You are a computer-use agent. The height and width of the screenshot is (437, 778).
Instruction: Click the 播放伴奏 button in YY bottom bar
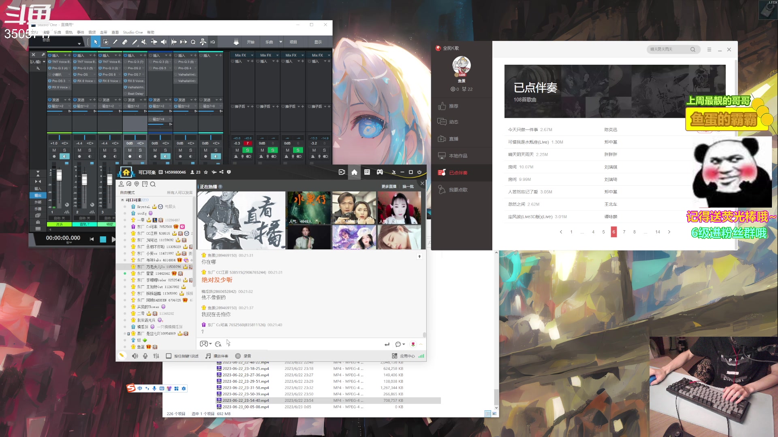[217, 356]
